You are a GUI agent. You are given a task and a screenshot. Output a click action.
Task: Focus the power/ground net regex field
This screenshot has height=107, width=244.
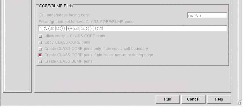pyautogui.click(x=131, y=28)
